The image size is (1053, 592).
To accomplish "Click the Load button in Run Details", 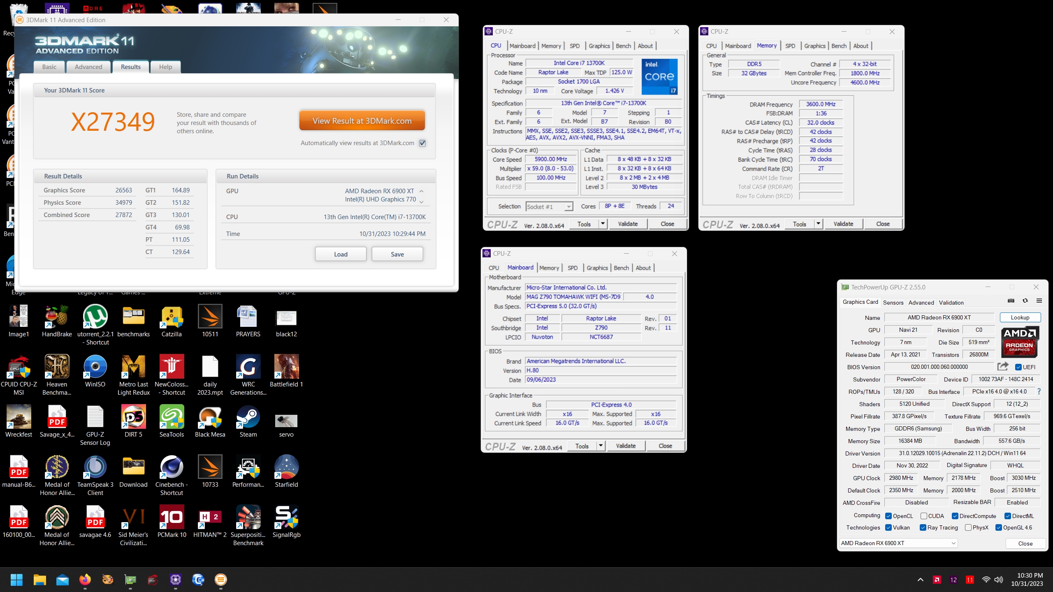I will point(341,254).
